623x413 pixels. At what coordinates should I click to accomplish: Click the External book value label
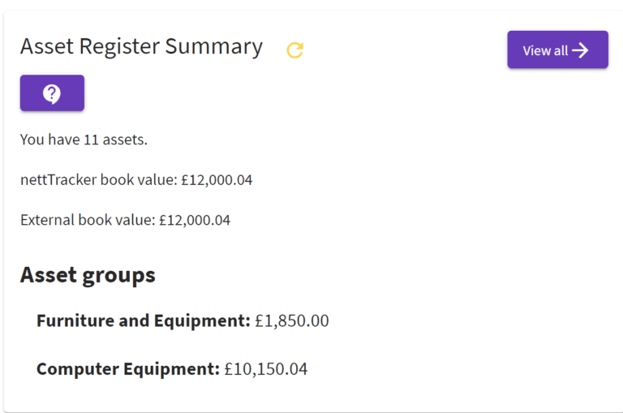[87, 220]
